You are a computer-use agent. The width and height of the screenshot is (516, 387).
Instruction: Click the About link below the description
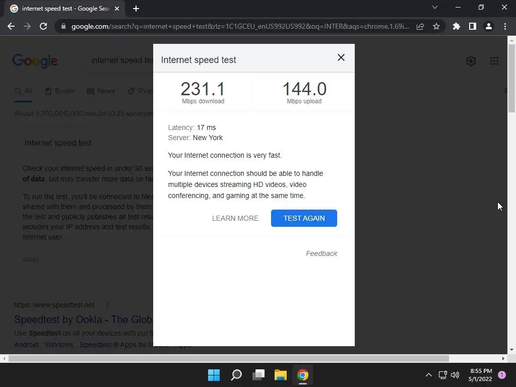tap(31, 260)
